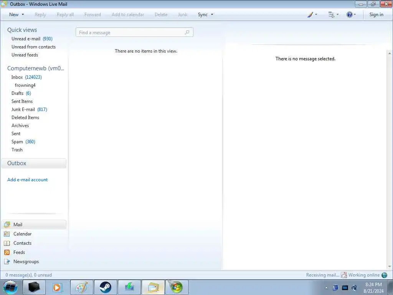Expand the Help dropdown arrow
Image resolution: width=393 pixels, height=295 pixels.
pyautogui.click(x=355, y=15)
